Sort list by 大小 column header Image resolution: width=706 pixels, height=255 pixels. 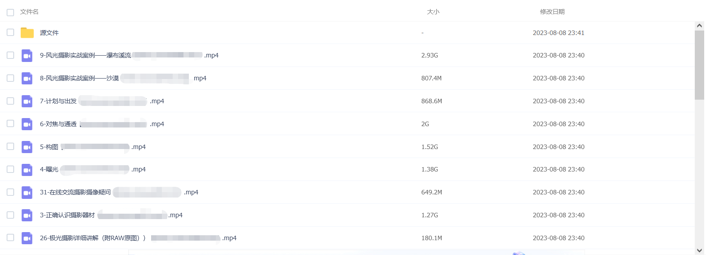click(433, 12)
